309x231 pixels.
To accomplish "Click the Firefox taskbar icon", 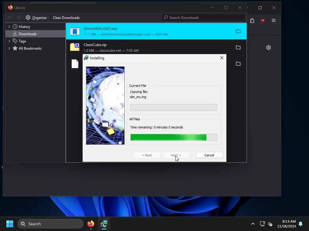I will (91, 224).
